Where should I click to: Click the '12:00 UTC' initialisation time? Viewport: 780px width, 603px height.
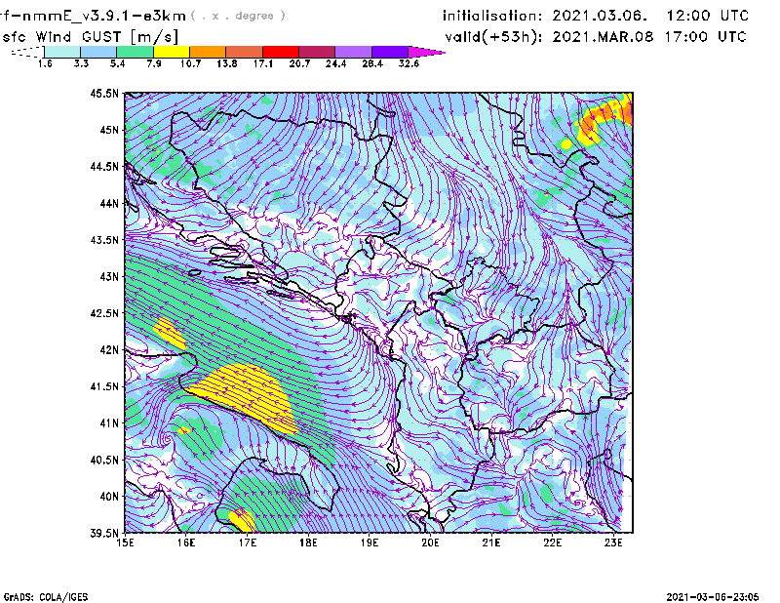(x=708, y=16)
